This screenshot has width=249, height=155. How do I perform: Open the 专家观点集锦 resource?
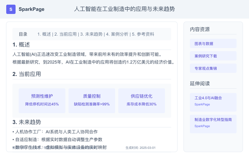(x=213, y=68)
